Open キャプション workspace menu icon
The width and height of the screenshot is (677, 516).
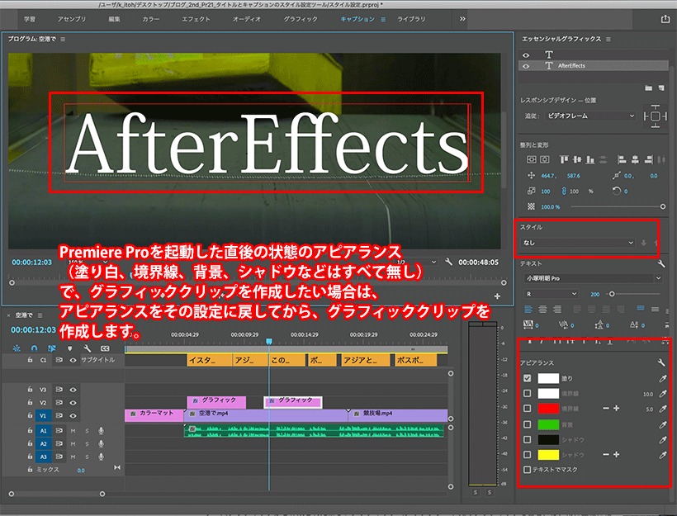click(383, 20)
